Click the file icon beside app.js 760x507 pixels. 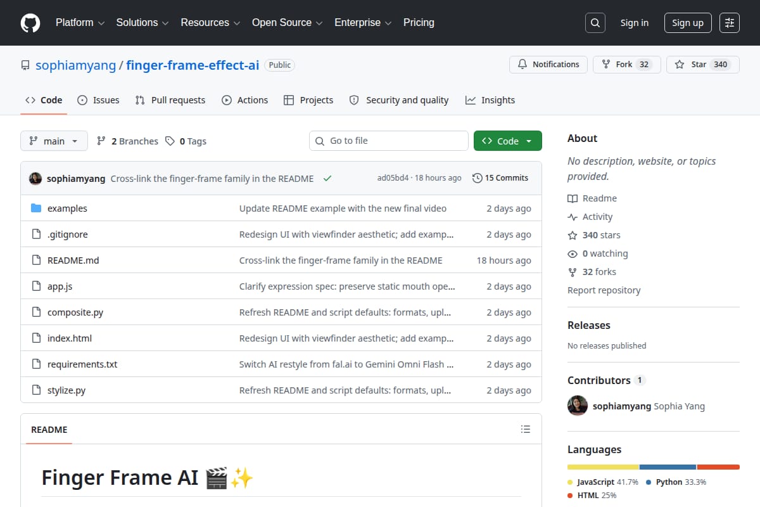coord(36,286)
